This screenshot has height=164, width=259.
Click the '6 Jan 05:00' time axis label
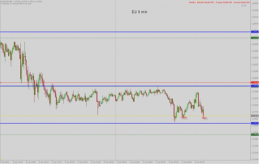[x=174, y=162]
